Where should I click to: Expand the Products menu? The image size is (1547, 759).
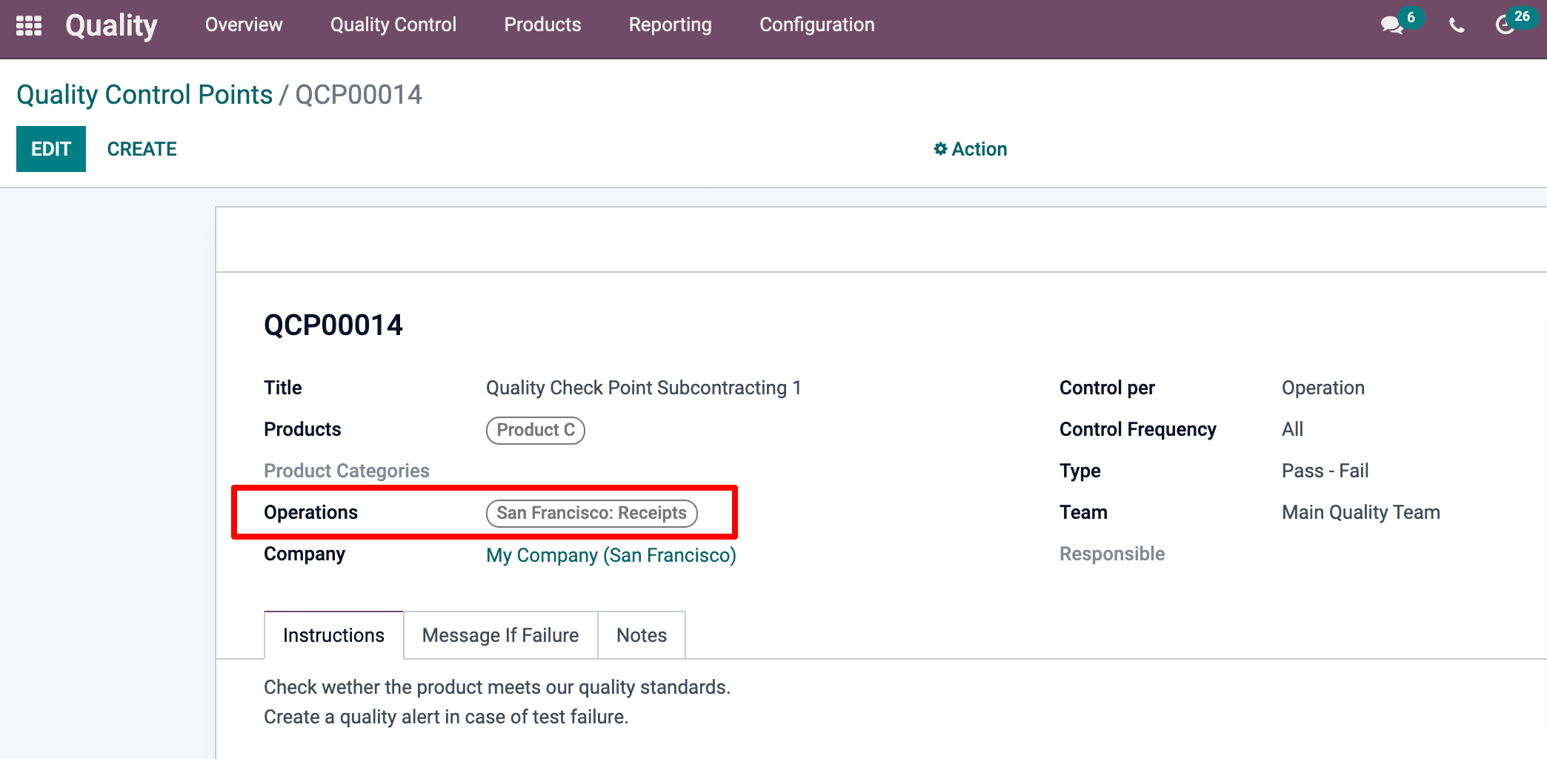click(542, 25)
